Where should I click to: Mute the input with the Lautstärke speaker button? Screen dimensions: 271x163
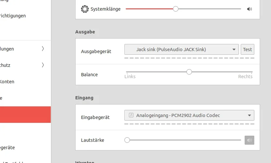click(250, 140)
